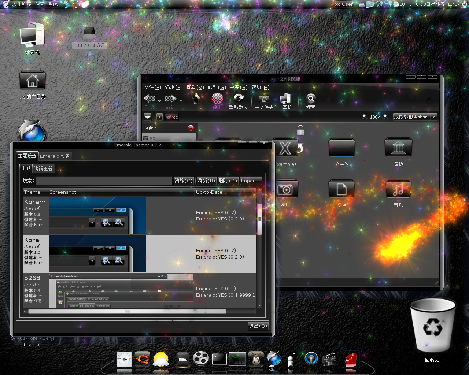This screenshot has width=469, height=375.
Task: Click the 清除(C) button
Action: click(184, 181)
